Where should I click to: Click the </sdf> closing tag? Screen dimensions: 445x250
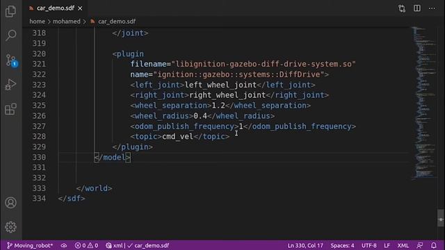pyautogui.click(x=71, y=199)
